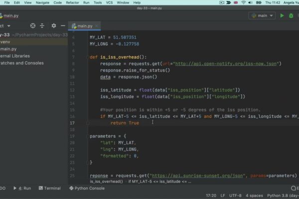Close the main.py editor tab
Screen dimensions: 299x199
(97, 26)
